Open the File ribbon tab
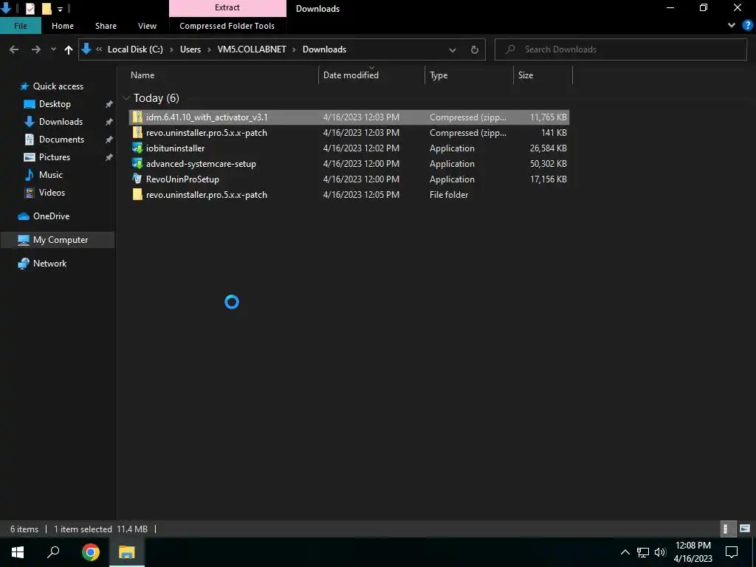756x567 pixels. (x=21, y=26)
